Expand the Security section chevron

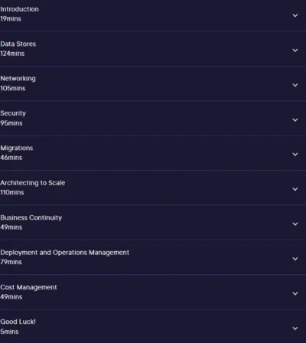point(295,119)
